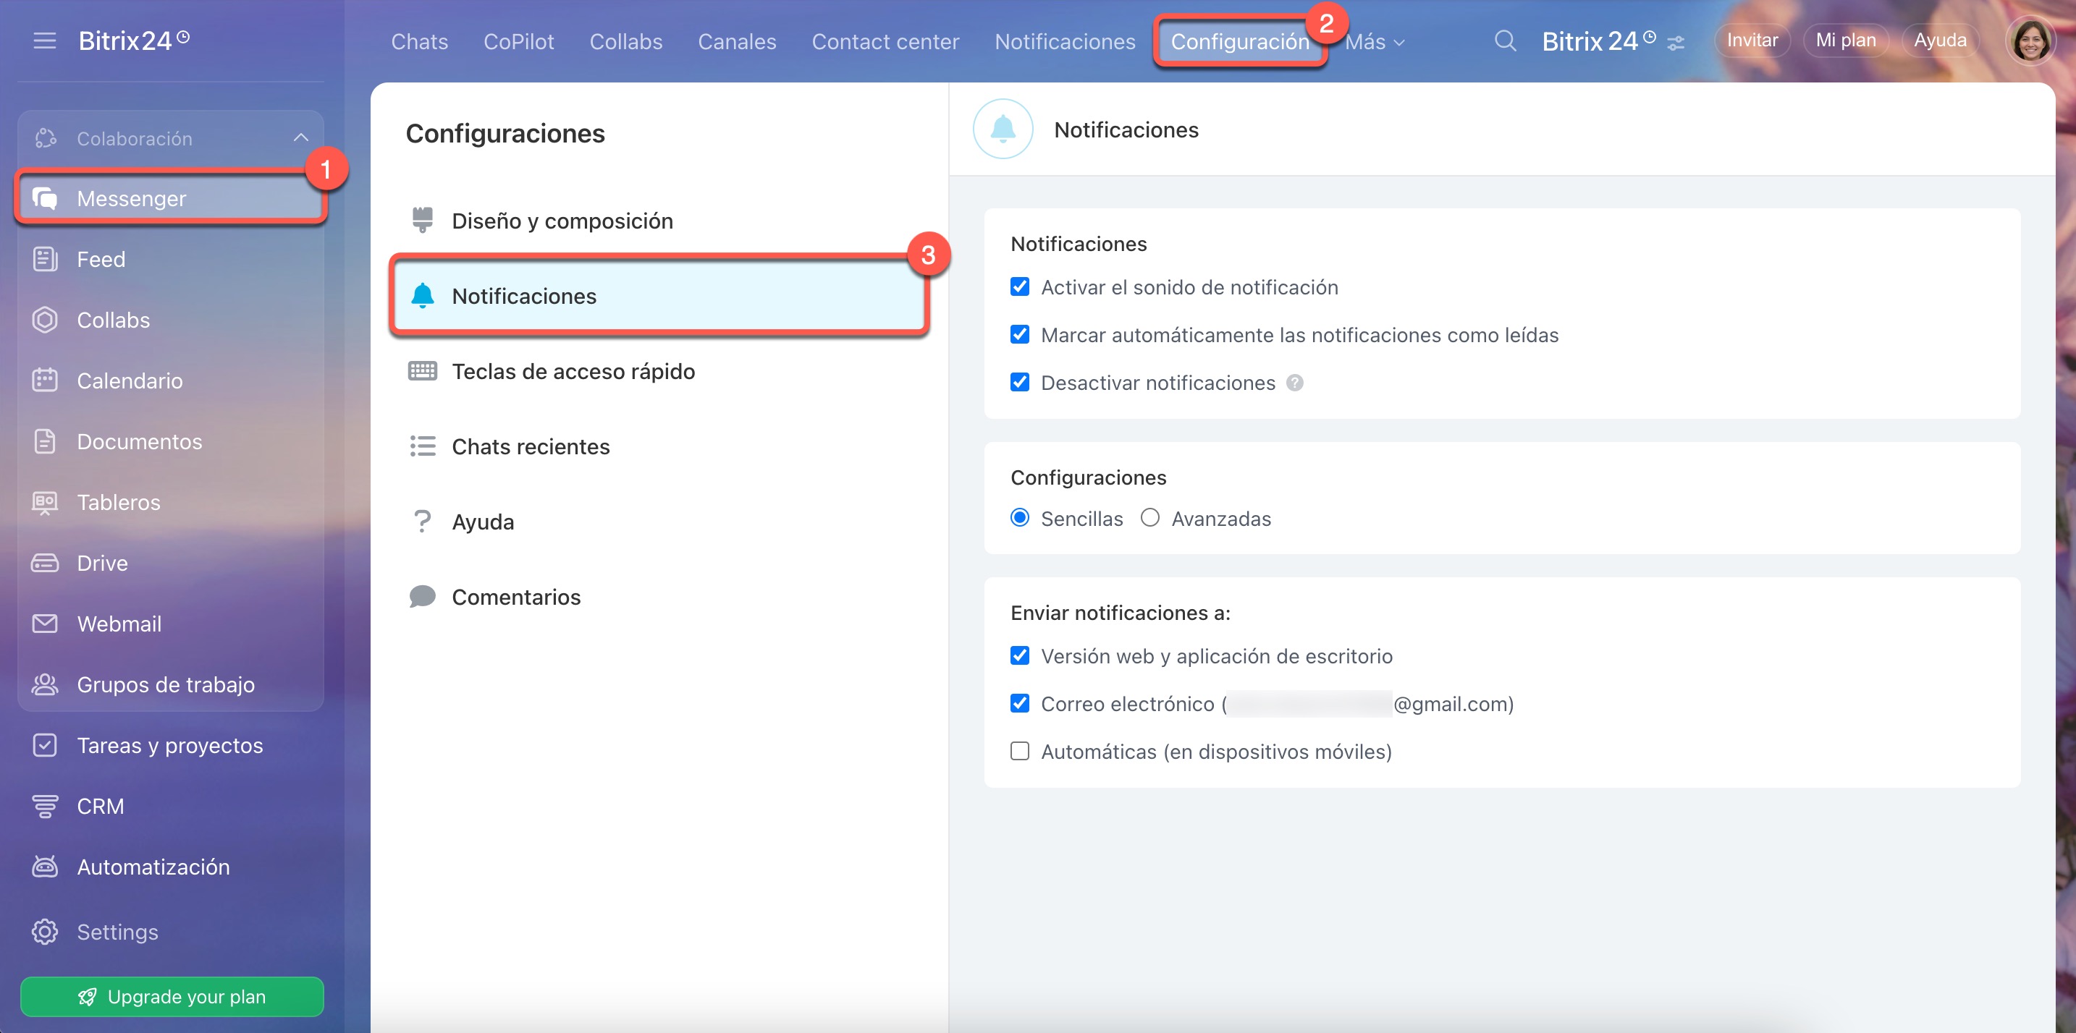Click the Tareas y proyectos check icon

[x=45, y=745]
